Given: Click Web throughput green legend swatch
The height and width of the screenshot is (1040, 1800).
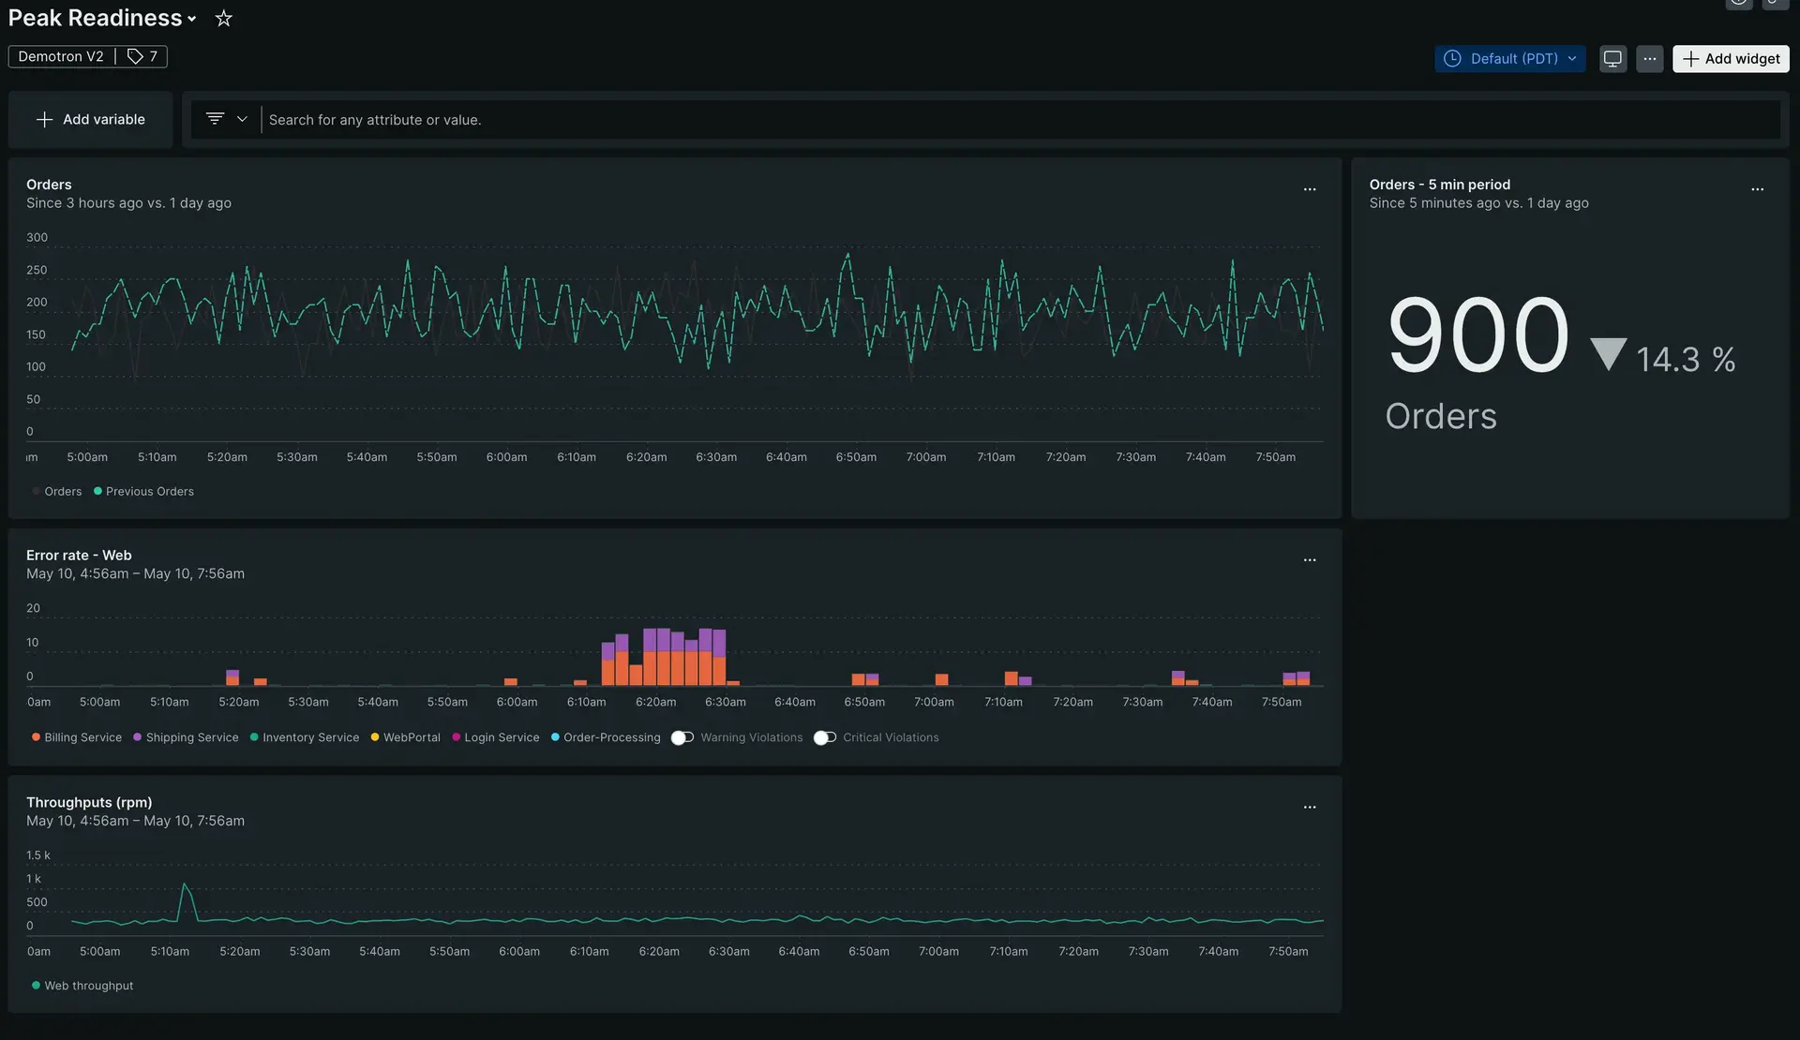Looking at the screenshot, I should click(36, 986).
